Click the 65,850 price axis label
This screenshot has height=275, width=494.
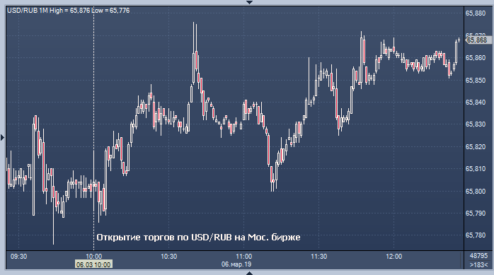pyautogui.click(x=476, y=80)
